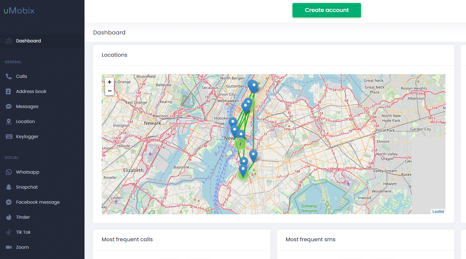Screen dimensions: 466x259
Task: Click the Tik Tok icon
Action: pyautogui.click(x=9, y=232)
